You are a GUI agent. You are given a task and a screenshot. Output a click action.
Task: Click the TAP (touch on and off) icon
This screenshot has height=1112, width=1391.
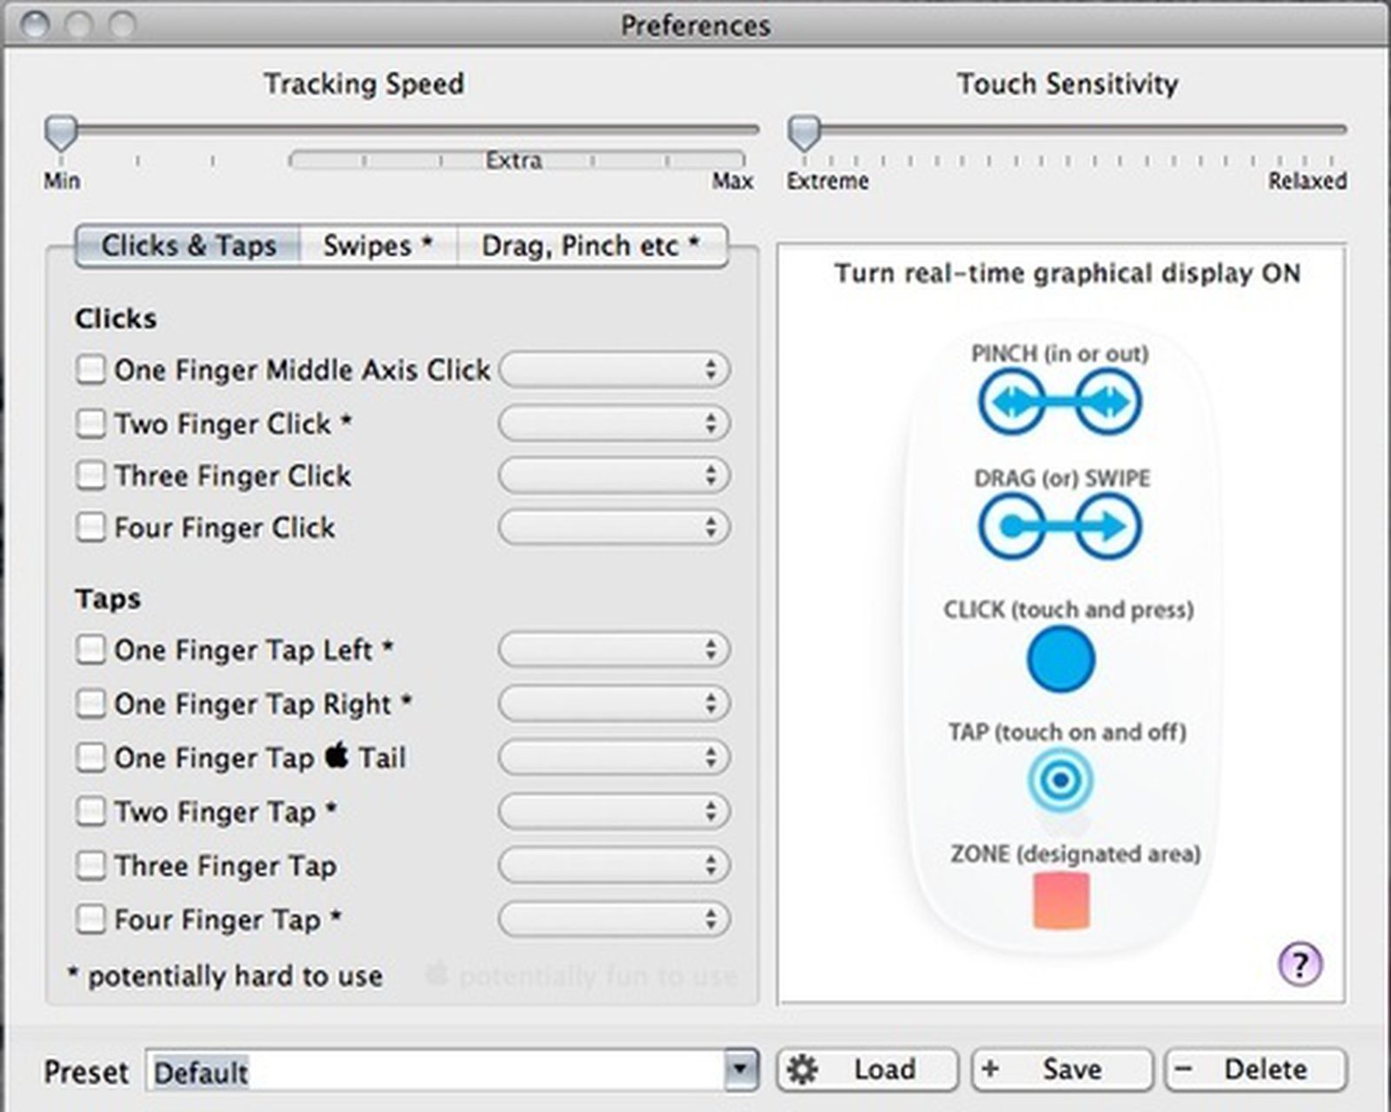1060,780
